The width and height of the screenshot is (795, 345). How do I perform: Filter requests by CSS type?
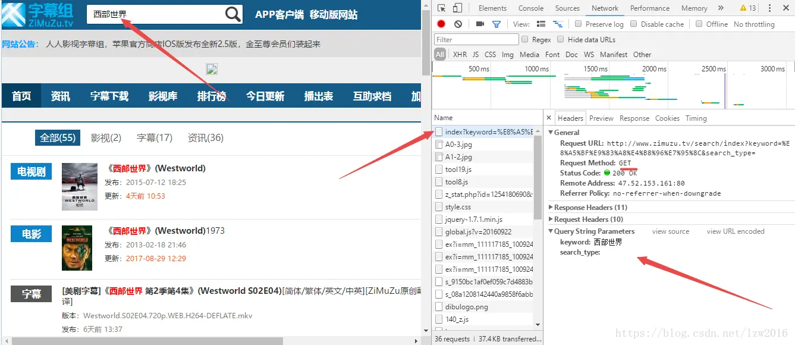490,54
